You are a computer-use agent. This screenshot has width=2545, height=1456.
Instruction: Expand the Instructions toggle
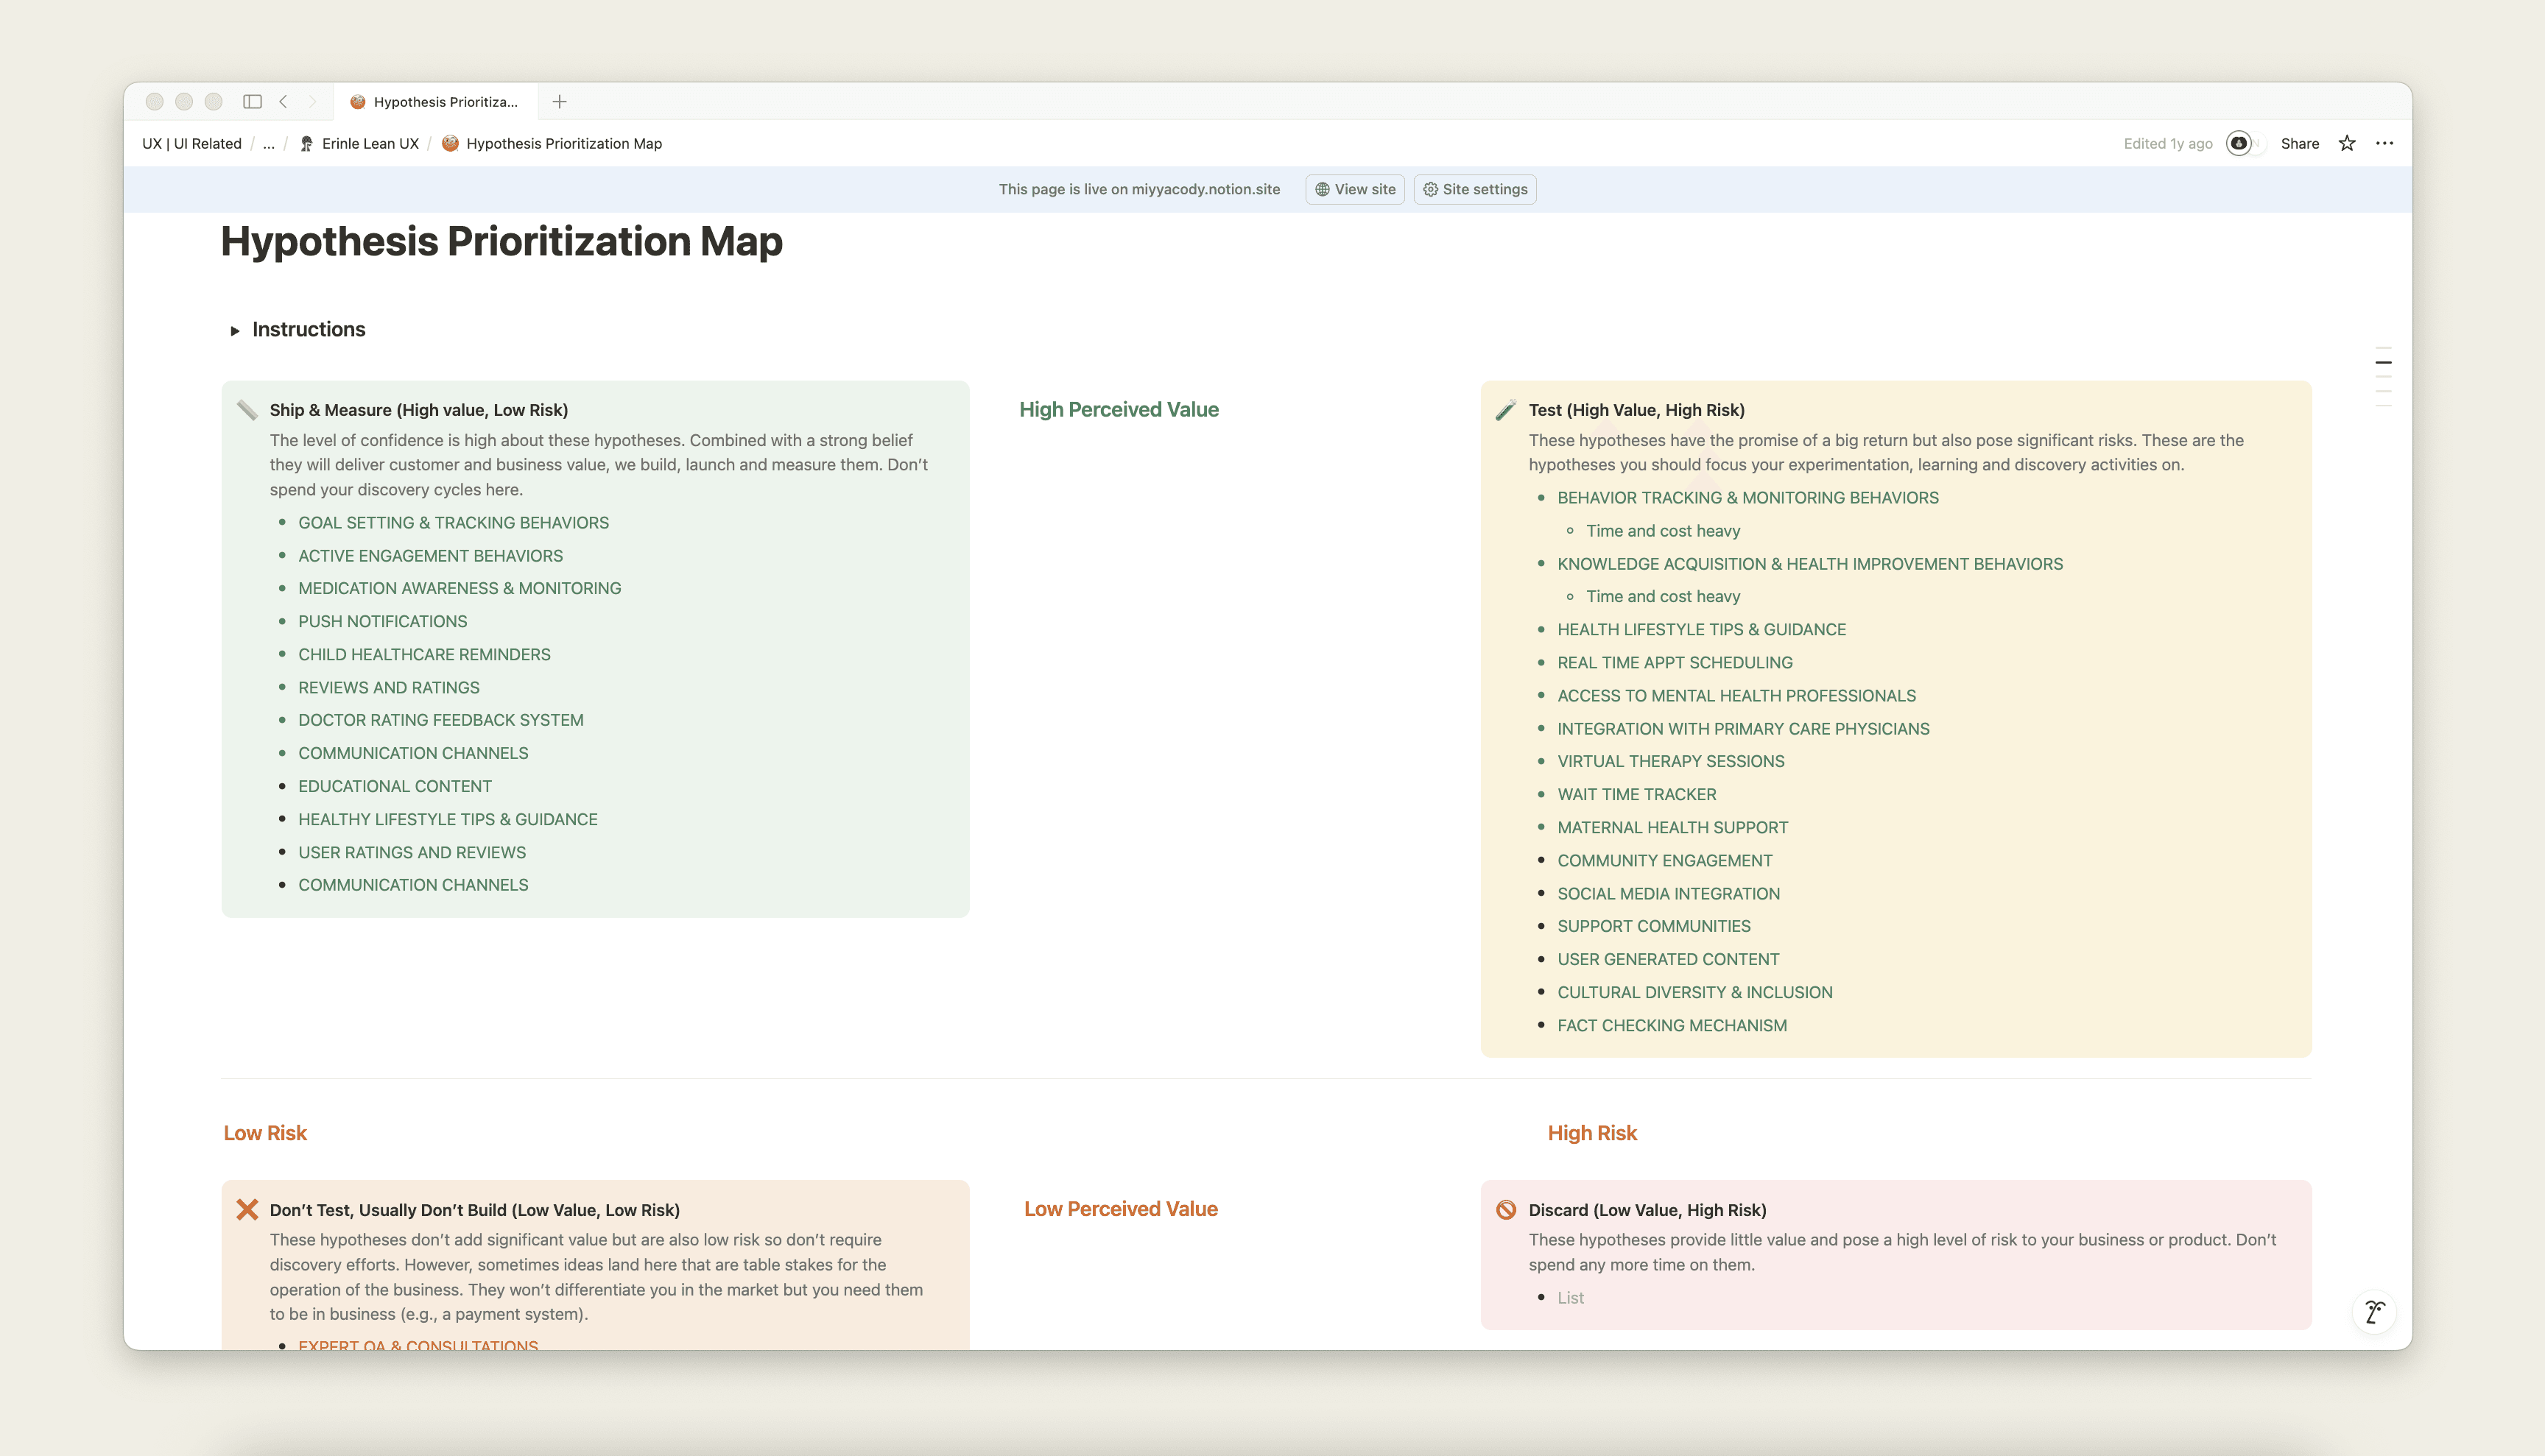pos(235,330)
